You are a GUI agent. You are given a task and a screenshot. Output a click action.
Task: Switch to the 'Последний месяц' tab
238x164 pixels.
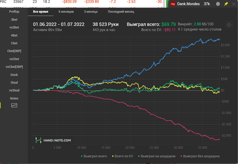coord(121,12)
